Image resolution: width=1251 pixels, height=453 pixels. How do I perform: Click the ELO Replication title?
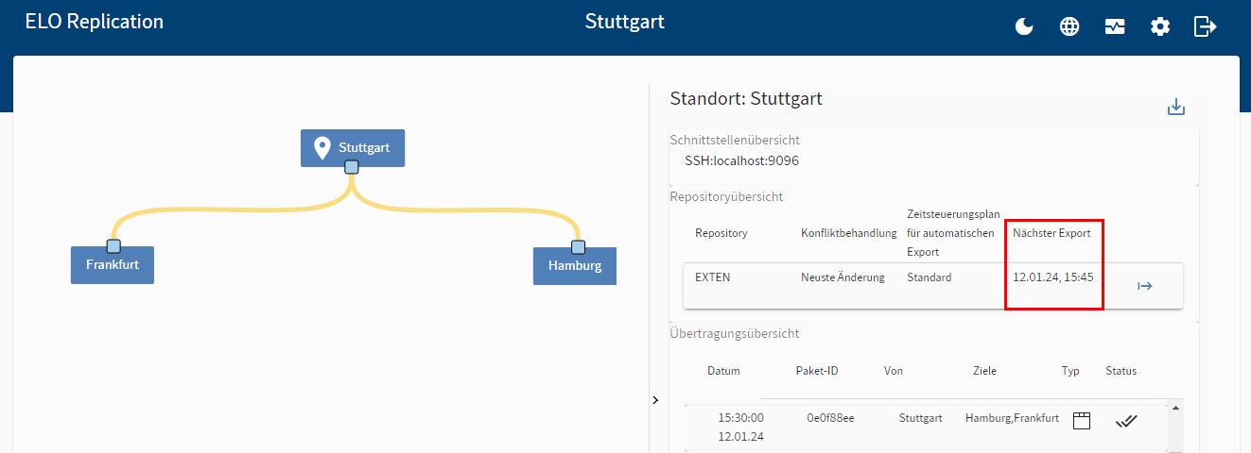tap(94, 22)
